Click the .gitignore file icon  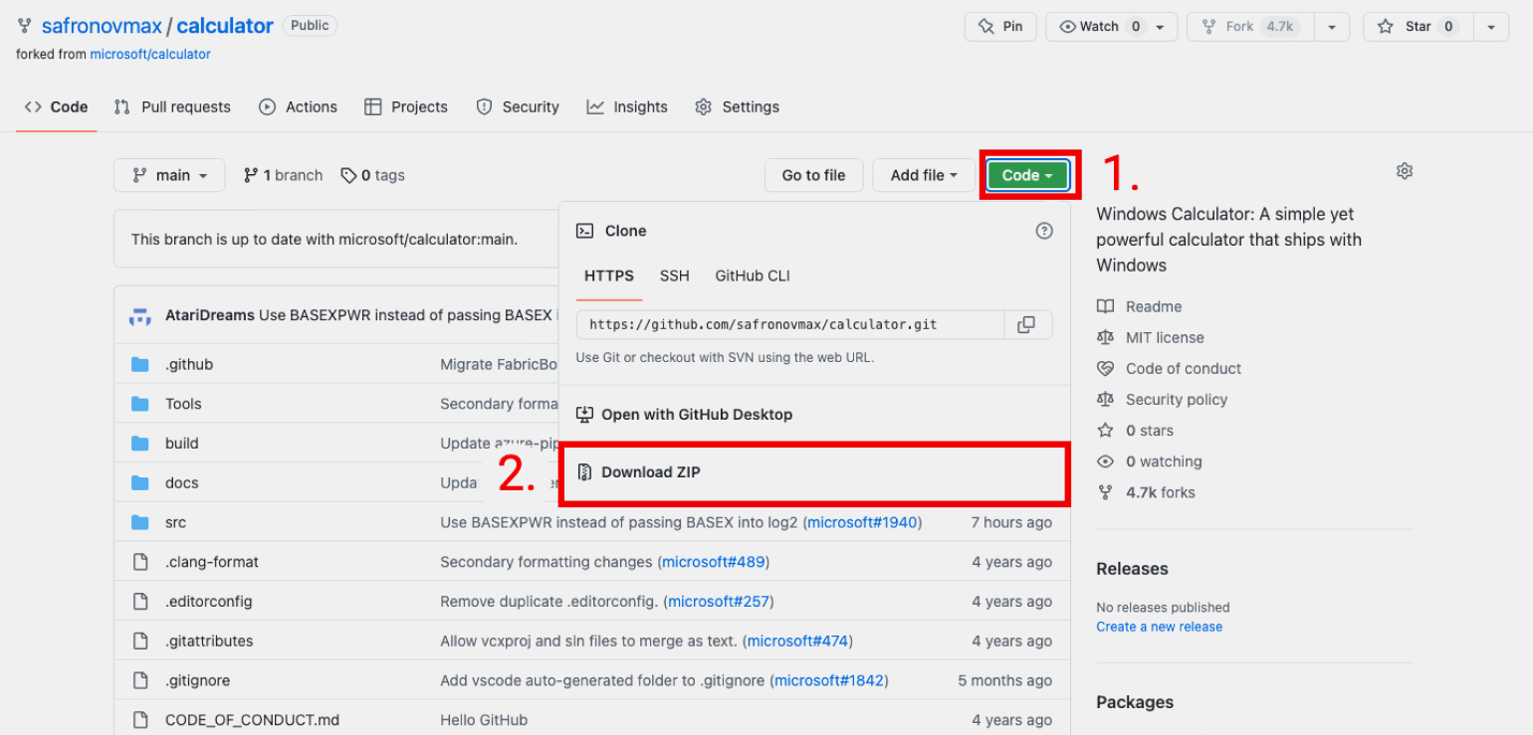click(140, 680)
